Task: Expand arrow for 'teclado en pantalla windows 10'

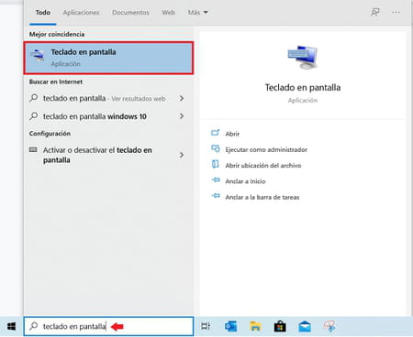Action: 182,116
